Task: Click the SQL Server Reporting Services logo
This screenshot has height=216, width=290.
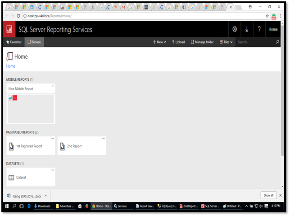Action: coord(9,30)
